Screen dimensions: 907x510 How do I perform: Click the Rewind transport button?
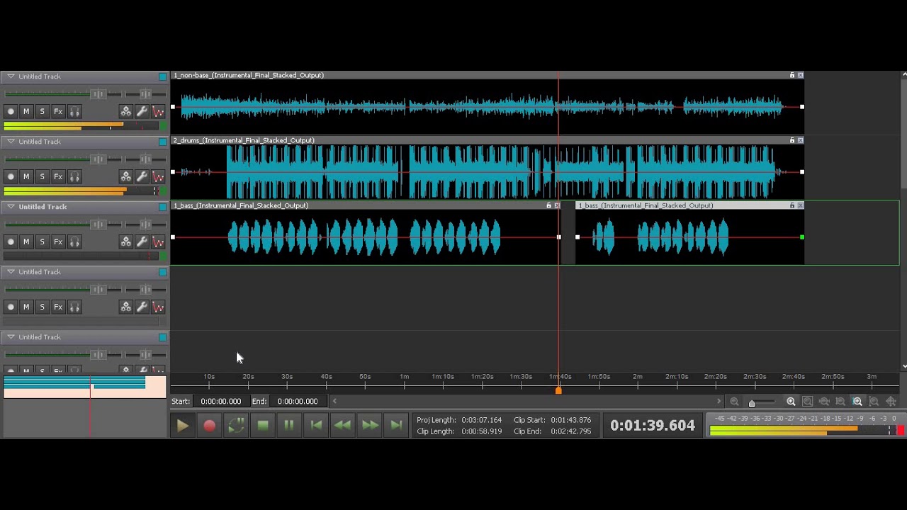pos(342,426)
